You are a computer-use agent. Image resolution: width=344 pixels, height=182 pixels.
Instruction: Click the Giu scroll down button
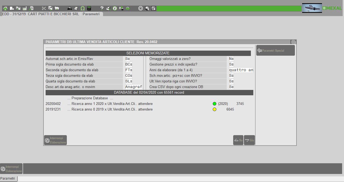(x=249, y=140)
